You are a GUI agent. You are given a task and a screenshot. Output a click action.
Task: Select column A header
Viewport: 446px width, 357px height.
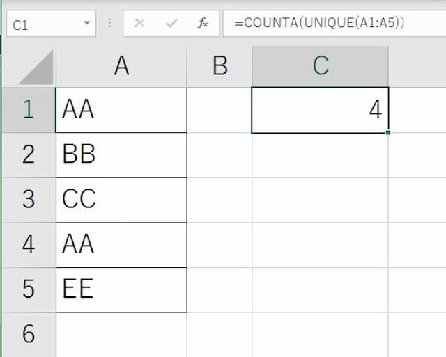[x=121, y=65]
